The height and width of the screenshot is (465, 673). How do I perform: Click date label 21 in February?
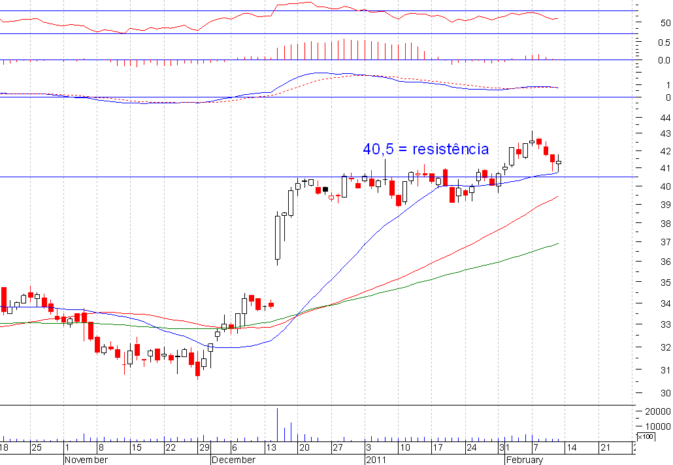tap(605, 447)
